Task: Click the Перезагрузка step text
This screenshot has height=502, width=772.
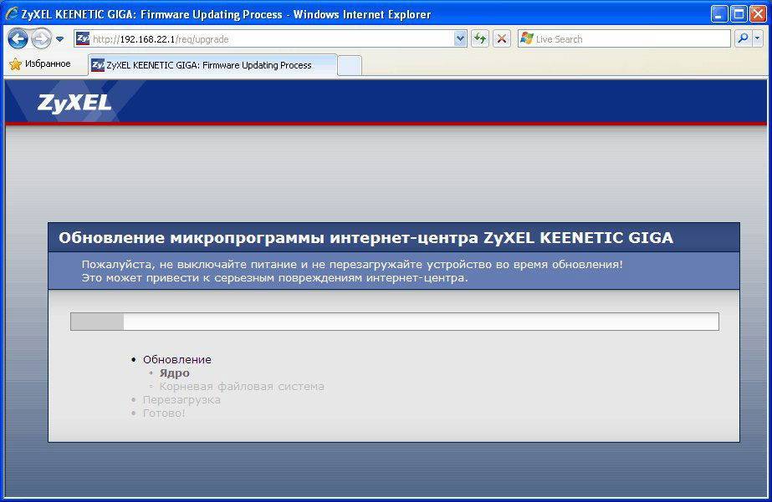Action: [181, 400]
